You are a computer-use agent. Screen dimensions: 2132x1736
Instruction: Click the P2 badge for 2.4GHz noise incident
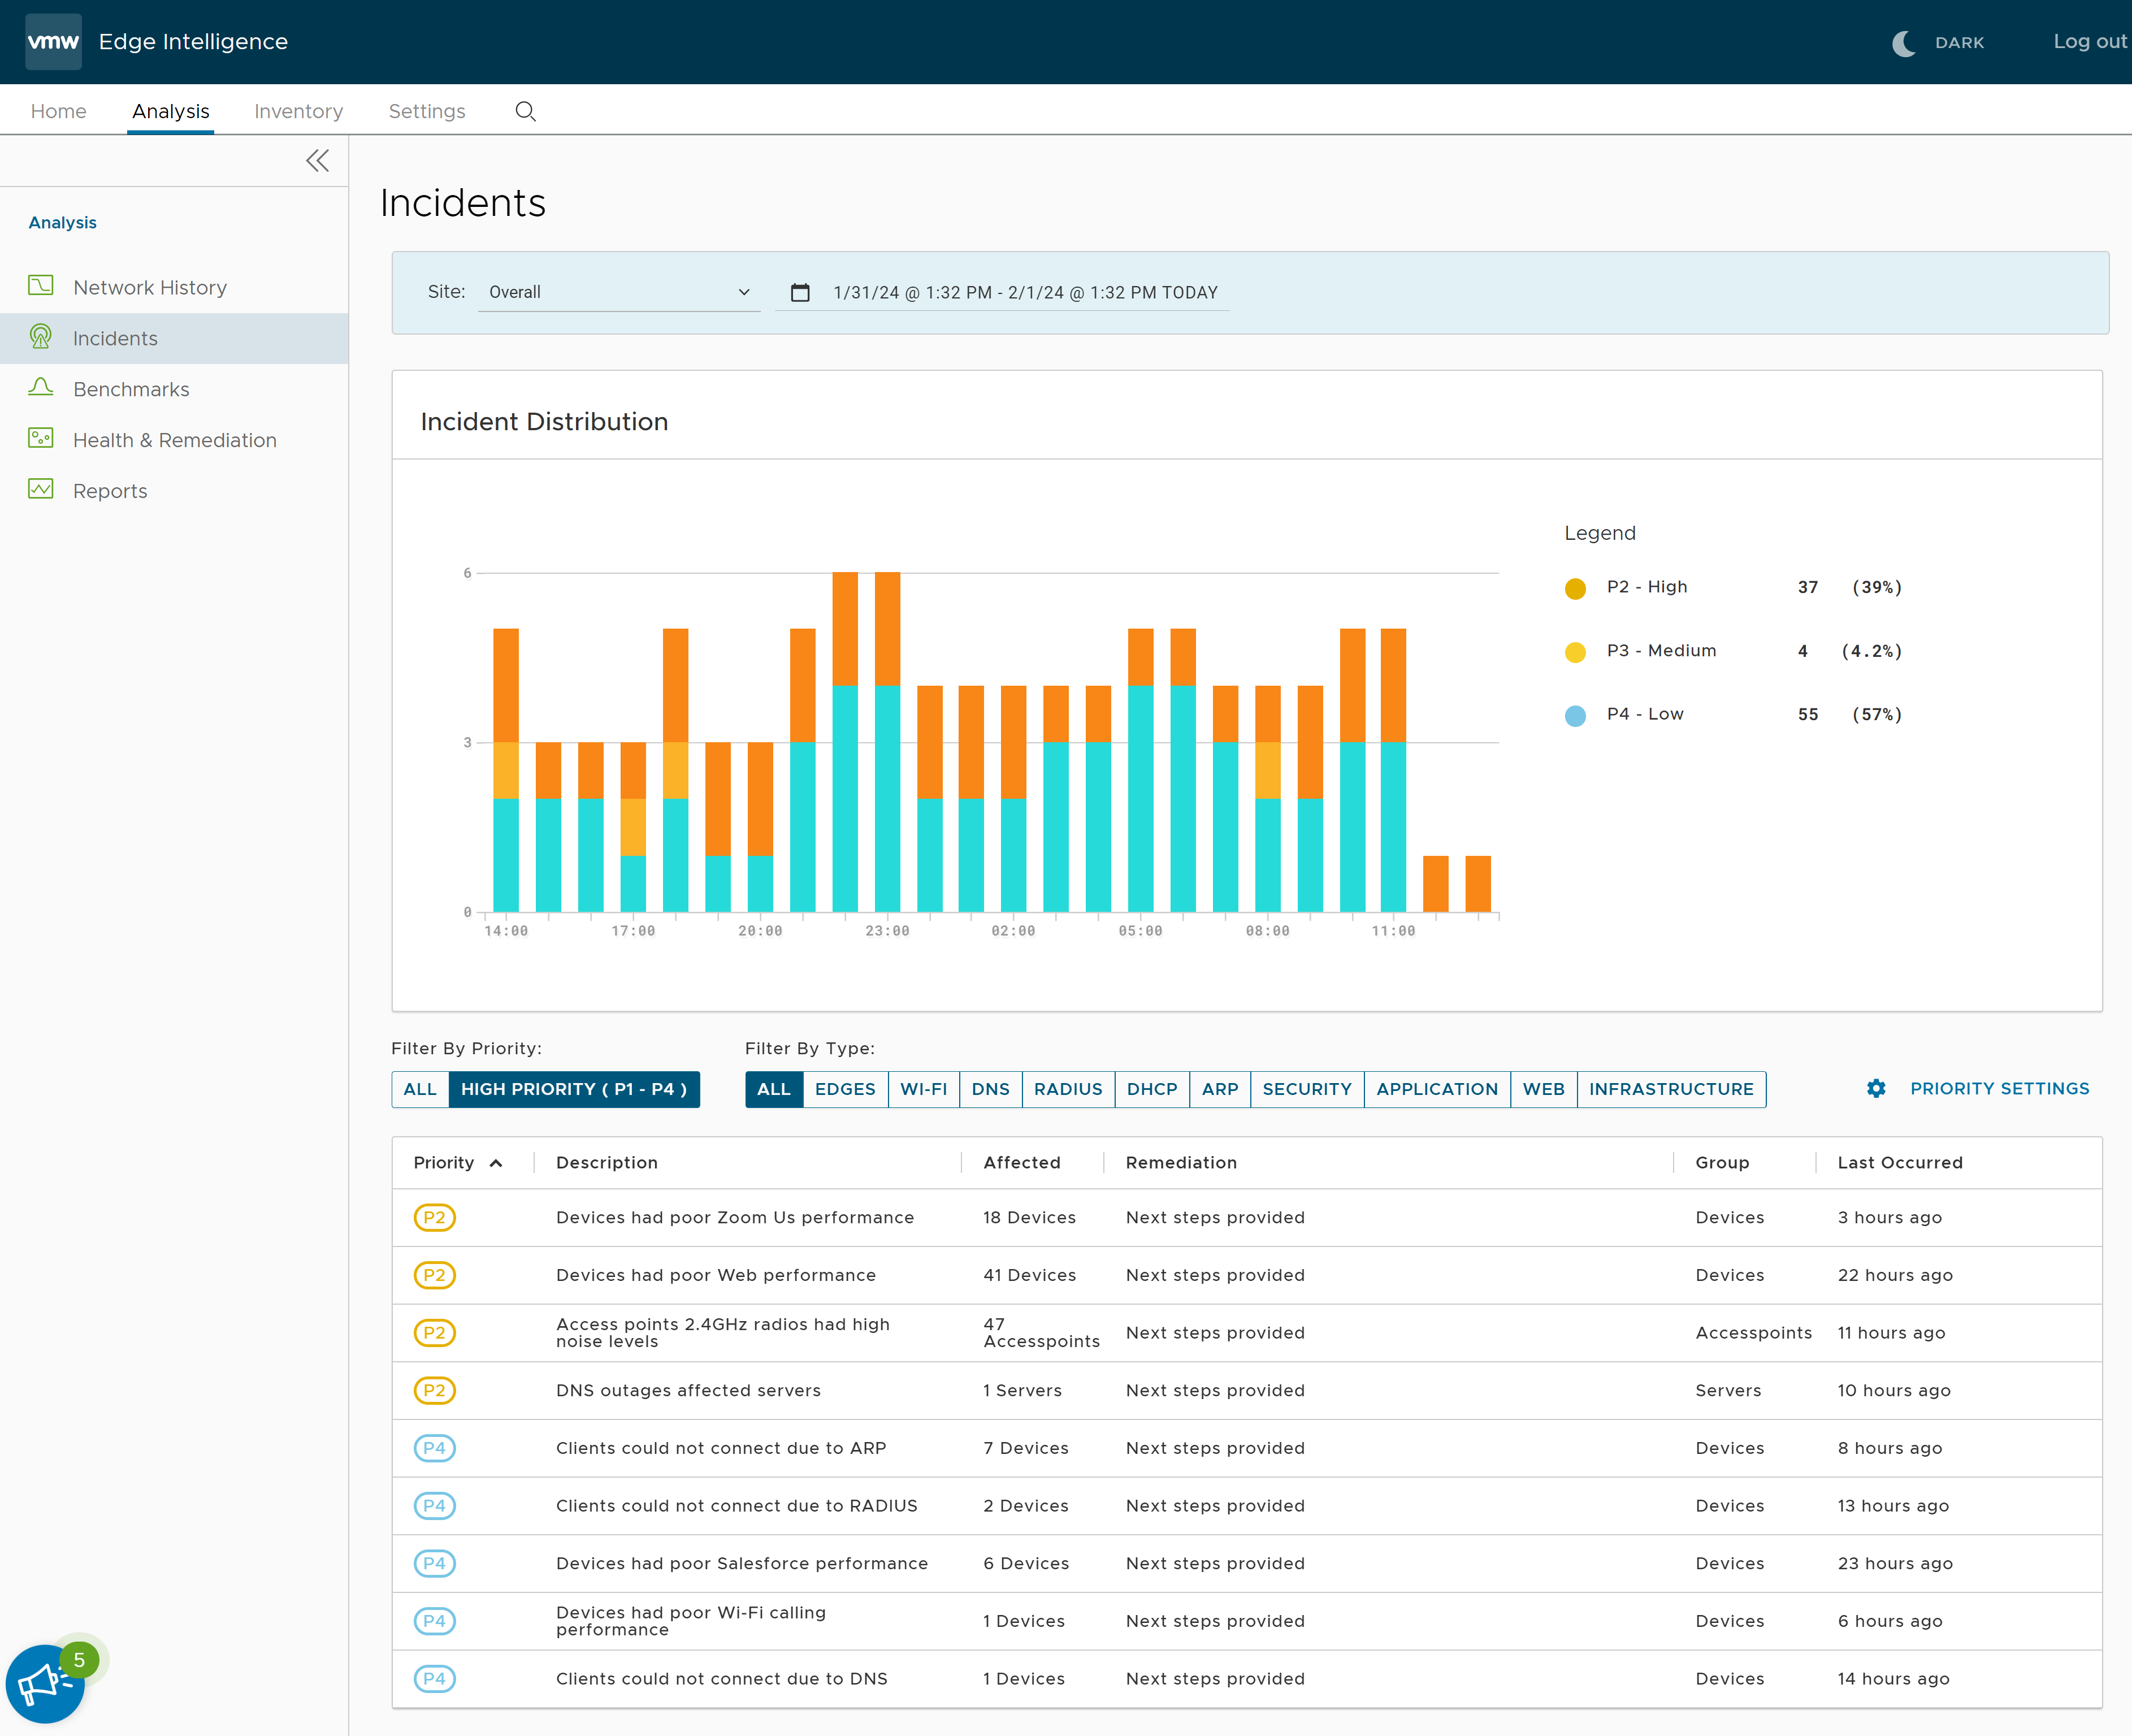pos(435,1333)
